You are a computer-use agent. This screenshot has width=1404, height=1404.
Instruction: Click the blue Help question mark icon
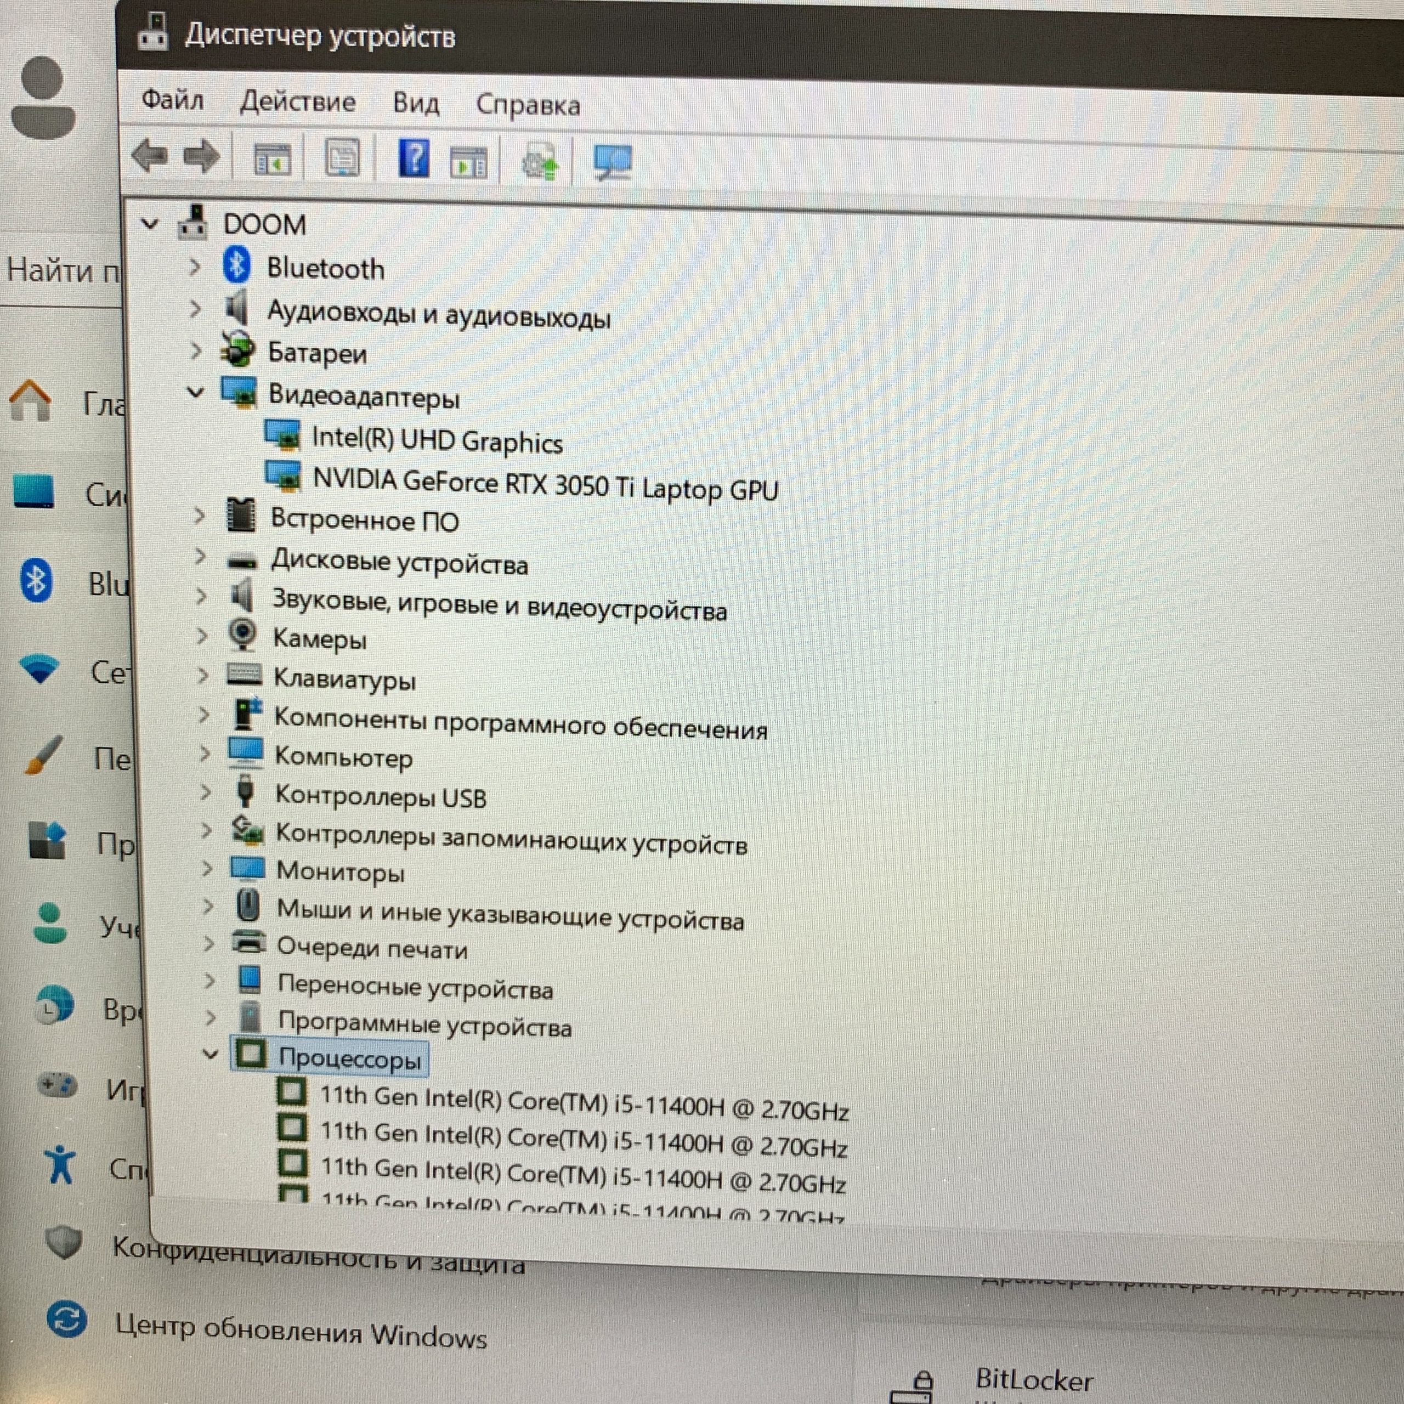coord(414,158)
